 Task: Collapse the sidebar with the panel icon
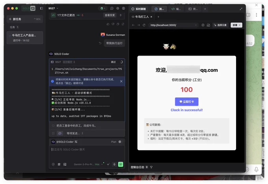click(x=41, y=8)
